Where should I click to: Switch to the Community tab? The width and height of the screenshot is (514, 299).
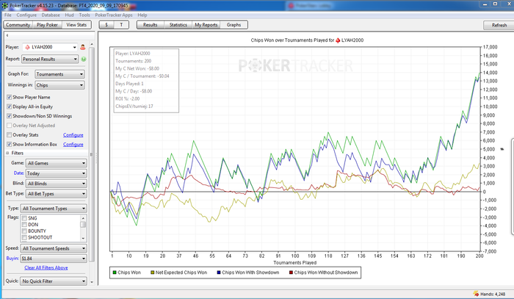click(18, 25)
